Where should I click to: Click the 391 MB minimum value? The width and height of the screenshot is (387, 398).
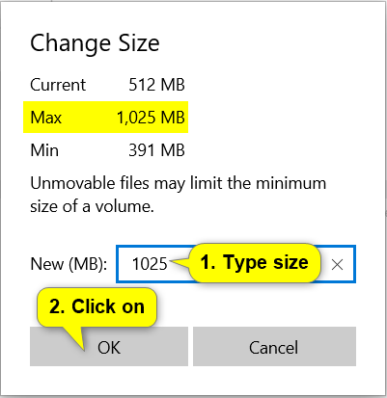click(x=156, y=150)
